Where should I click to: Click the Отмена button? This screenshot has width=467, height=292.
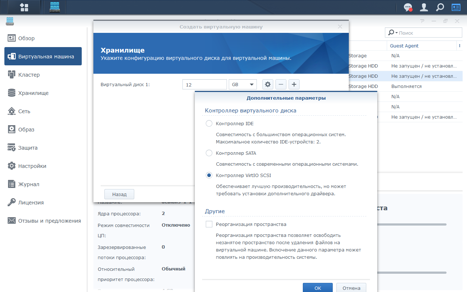[351, 288]
